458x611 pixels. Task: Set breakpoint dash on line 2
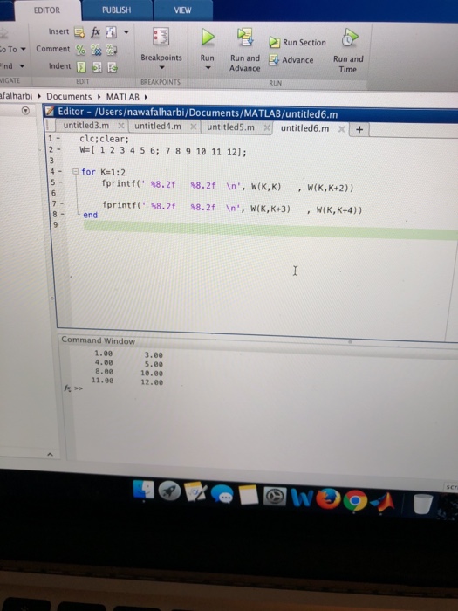[x=58, y=149]
